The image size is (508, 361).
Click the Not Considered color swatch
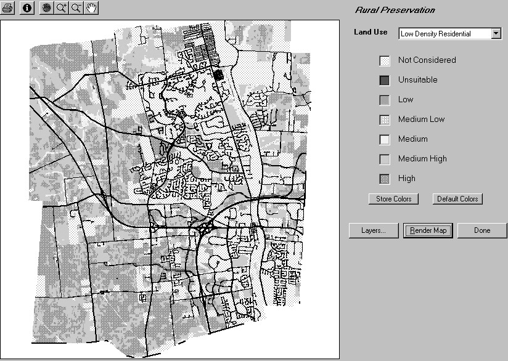(385, 60)
